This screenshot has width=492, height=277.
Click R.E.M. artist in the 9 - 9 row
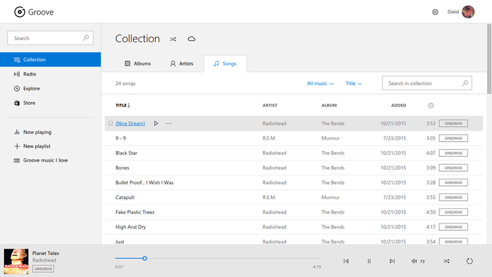269,138
